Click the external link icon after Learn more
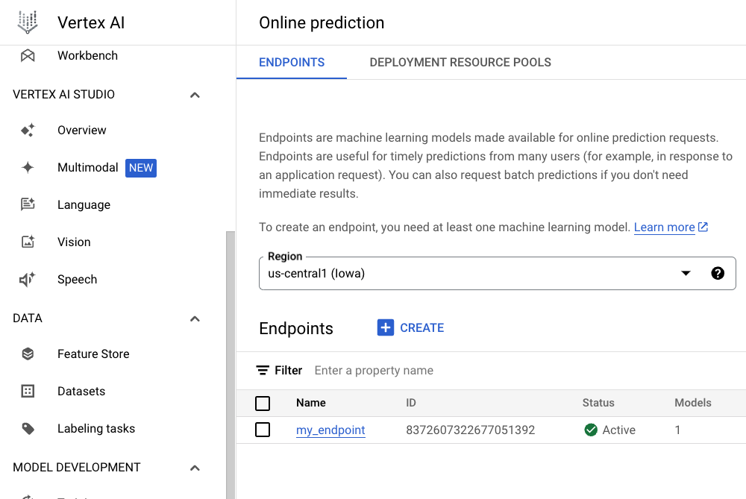746x499 pixels. tap(703, 227)
